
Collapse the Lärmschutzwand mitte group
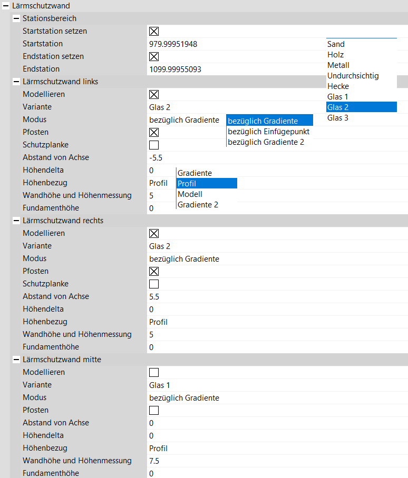16,360
